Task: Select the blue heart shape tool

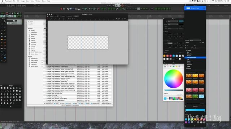Action: pyautogui.click(x=5, y=58)
